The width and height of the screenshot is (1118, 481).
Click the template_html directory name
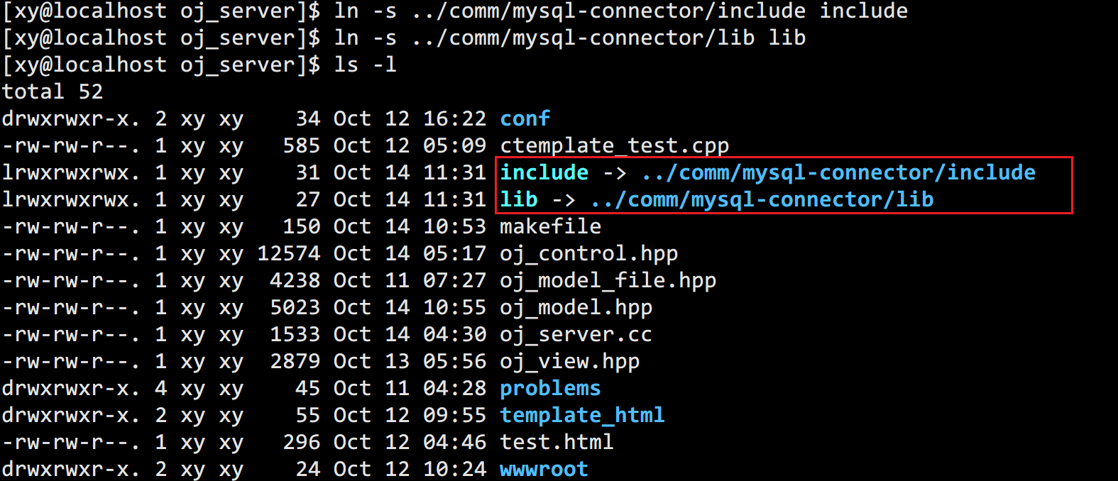point(582,415)
